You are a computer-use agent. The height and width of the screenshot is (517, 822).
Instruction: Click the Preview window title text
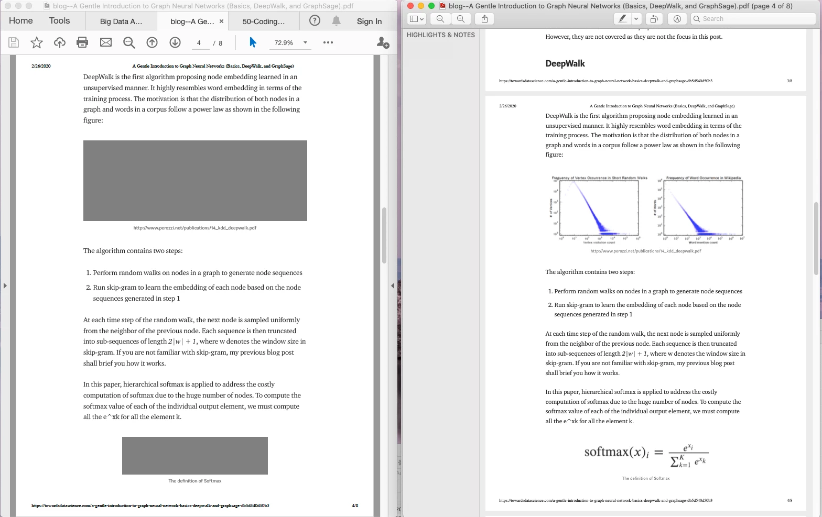click(x=621, y=6)
